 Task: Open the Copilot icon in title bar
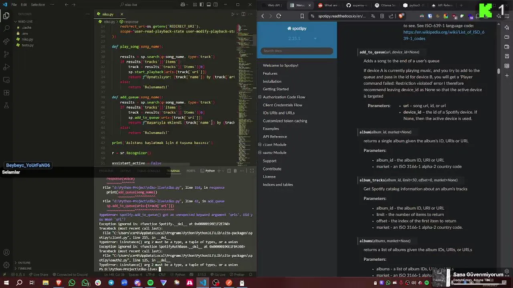tap(183, 5)
